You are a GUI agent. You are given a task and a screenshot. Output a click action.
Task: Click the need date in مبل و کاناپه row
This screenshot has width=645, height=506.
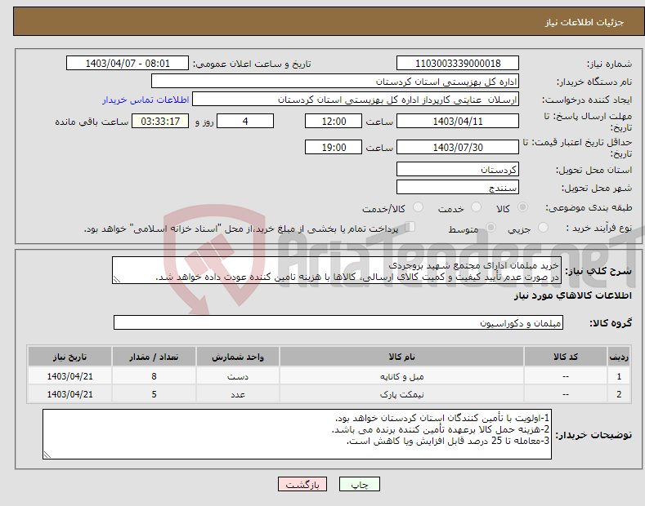(x=70, y=376)
